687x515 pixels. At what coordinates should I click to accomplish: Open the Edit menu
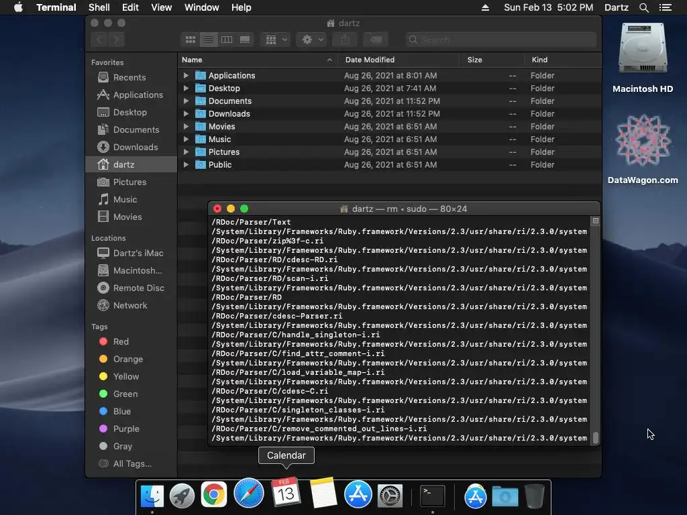point(130,7)
